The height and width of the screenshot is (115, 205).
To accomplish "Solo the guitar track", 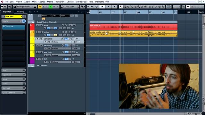I will [x=41, y=32].
